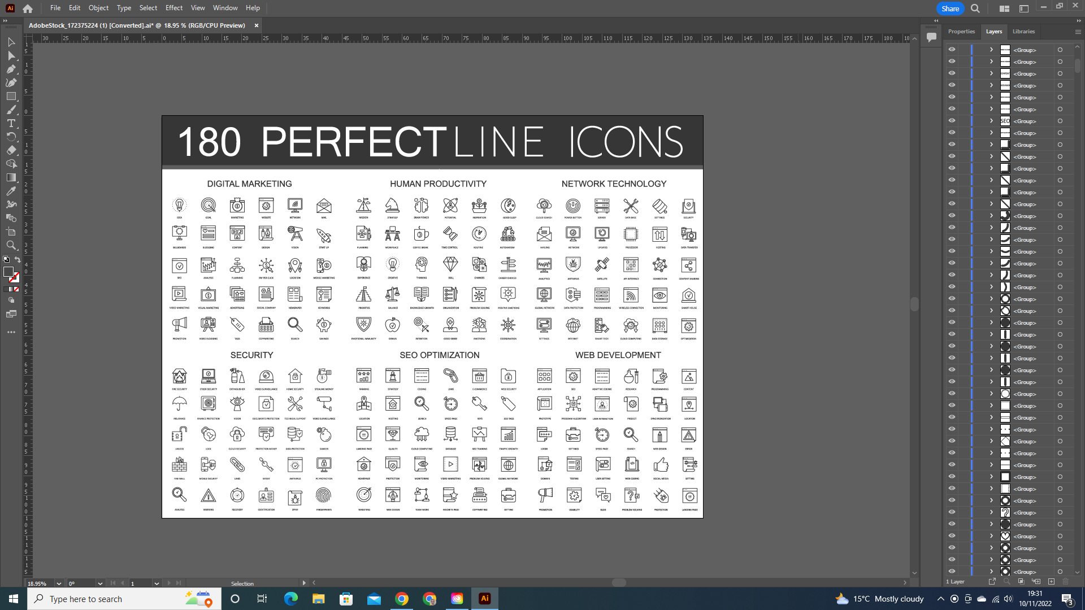This screenshot has width=1085, height=610.
Task: Select the Eraser tool
Action: click(11, 151)
